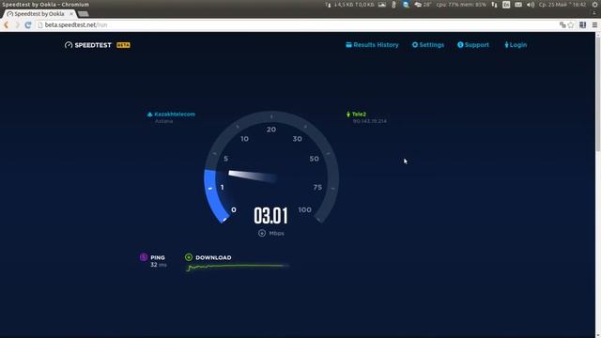Click the green download speed graph line
The height and width of the screenshot is (338, 601).
click(238, 267)
